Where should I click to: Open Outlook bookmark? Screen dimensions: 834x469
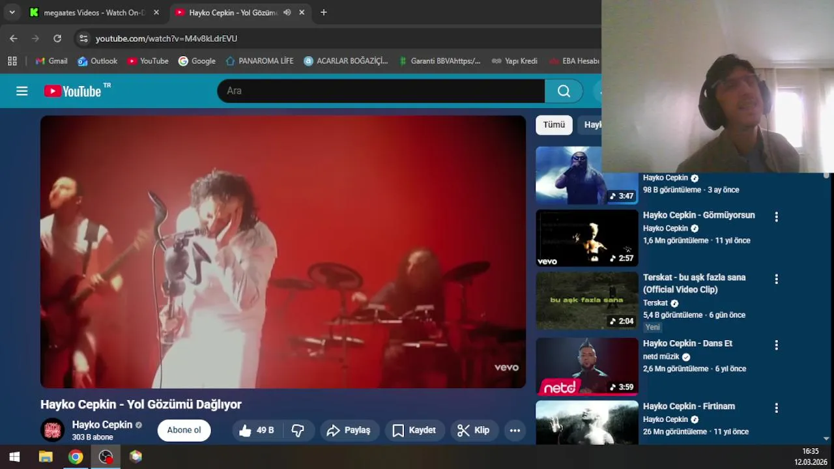pyautogui.click(x=98, y=61)
